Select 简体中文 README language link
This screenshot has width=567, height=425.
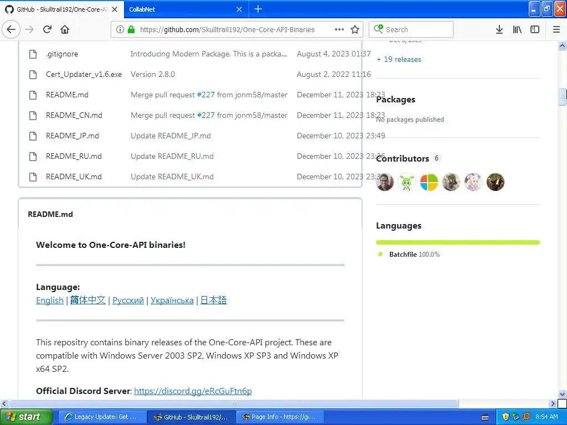88,300
